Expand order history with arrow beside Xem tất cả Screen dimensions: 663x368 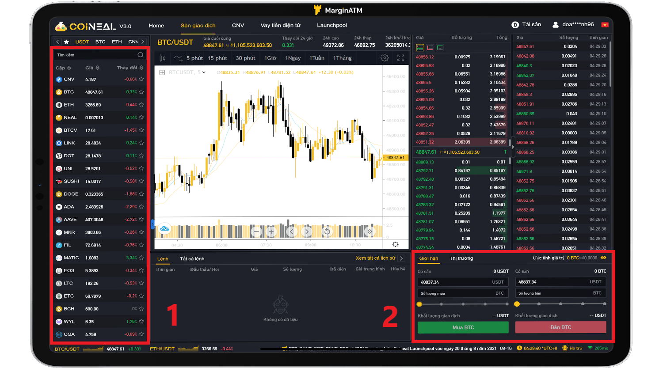tap(401, 258)
